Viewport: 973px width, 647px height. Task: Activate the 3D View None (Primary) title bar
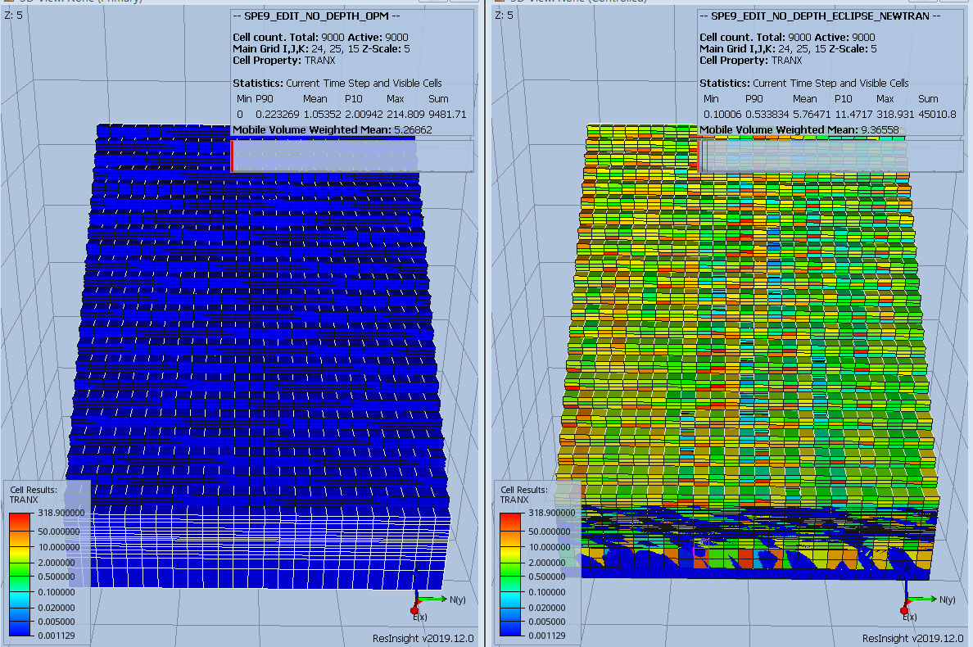(x=82, y=3)
